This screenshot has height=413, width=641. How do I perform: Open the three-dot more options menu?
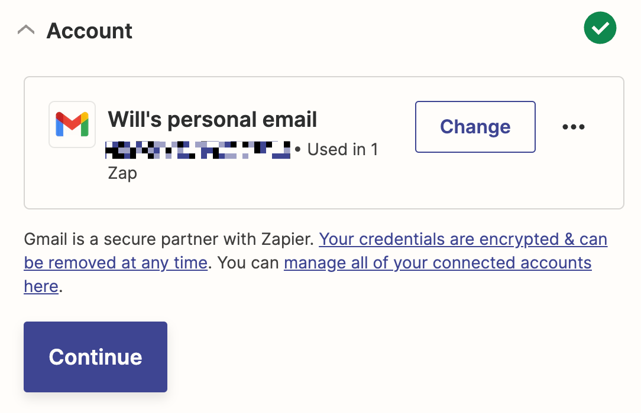[x=574, y=127]
